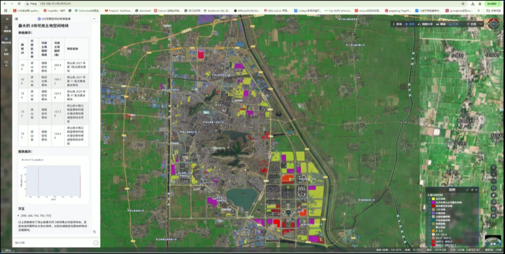Click table cell with area 284.41
This screenshot has width=505, height=254.
point(58,66)
